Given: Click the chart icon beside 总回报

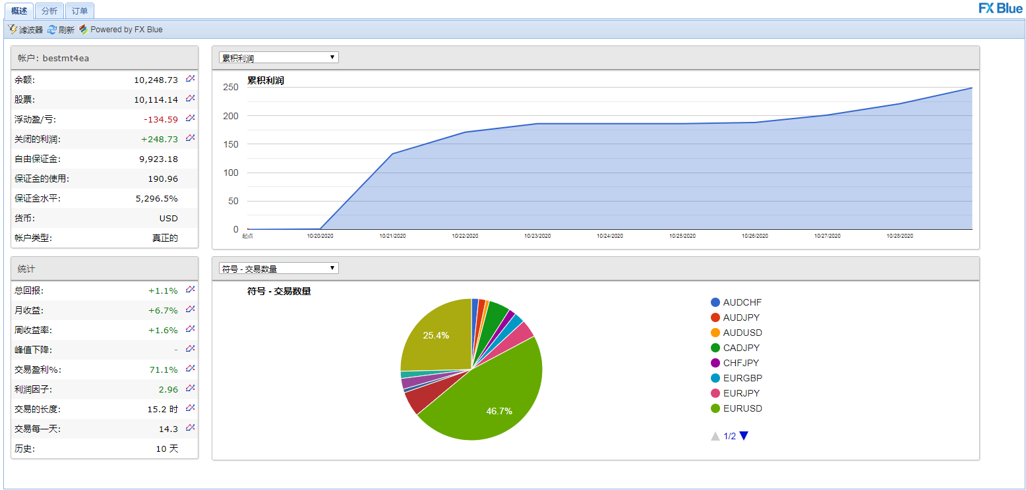Looking at the screenshot, I should click(190, 290).
